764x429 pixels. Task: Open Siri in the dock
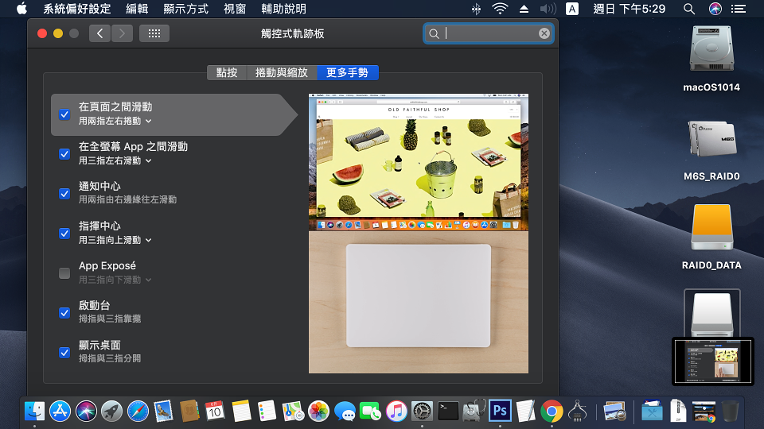pyautogui.click(x=86, y=412)
